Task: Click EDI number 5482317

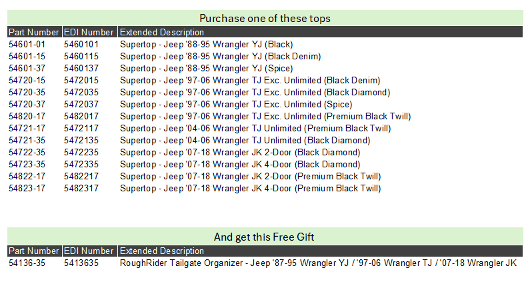Action: (81, 189)
